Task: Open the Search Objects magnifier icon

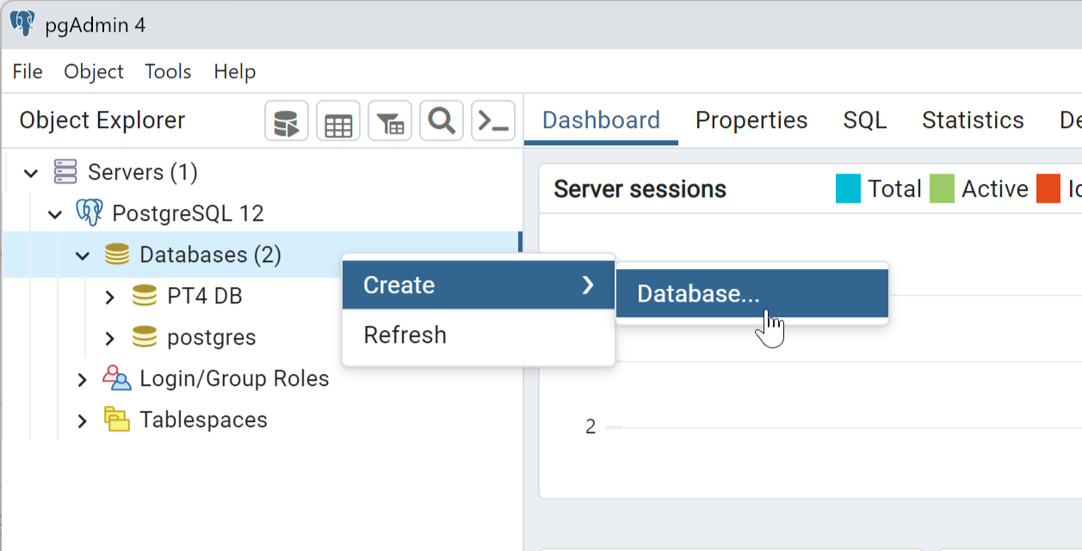Action: (x=442, y=120)
